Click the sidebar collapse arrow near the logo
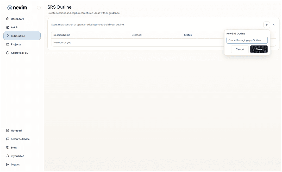 tap(39, 8)
